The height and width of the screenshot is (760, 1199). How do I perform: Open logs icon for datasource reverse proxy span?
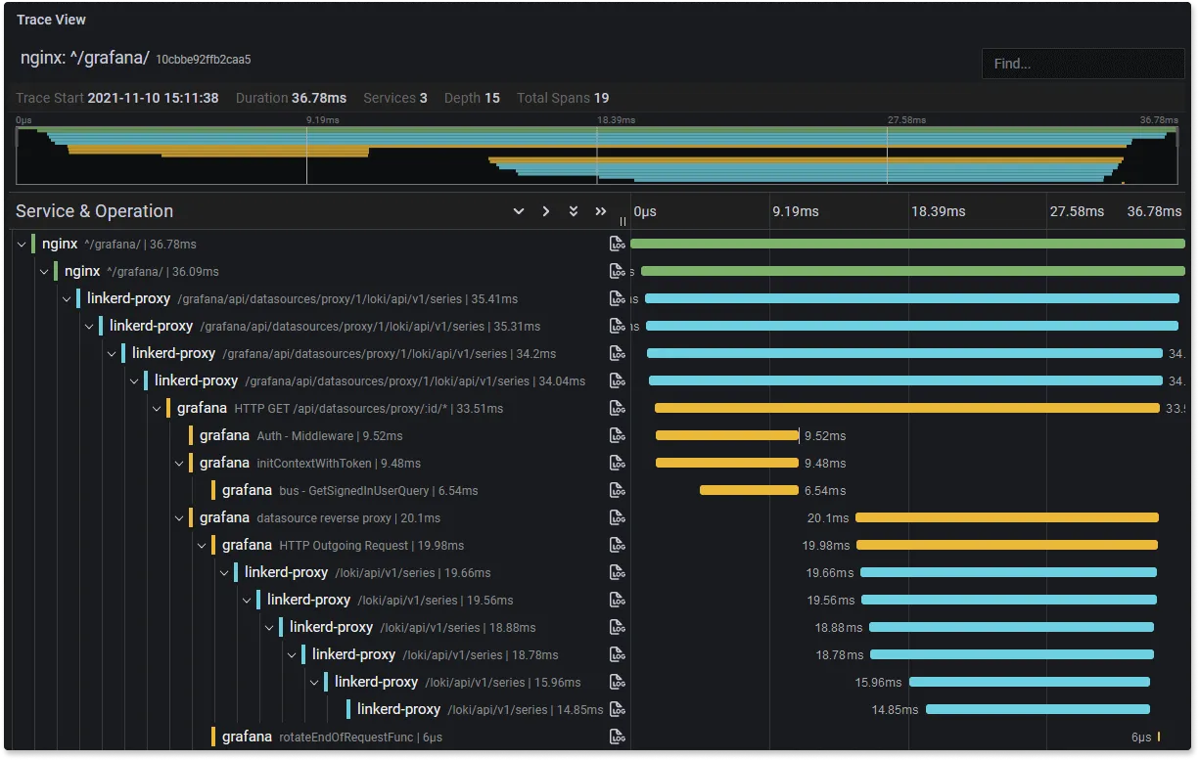click(x=617, y=517)
